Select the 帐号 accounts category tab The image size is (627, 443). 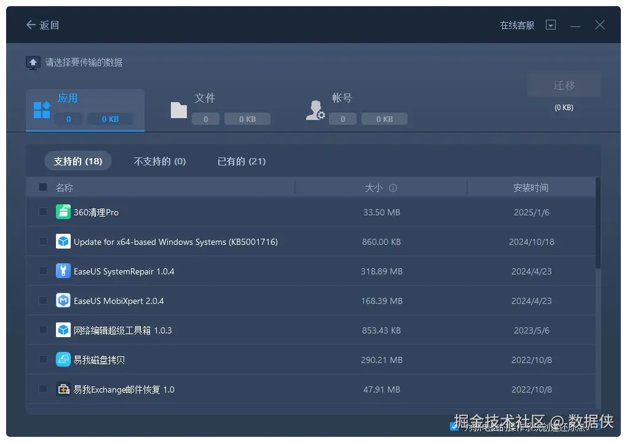(x=357, y=110)
